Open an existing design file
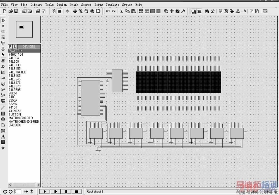279x195 pixels. coord(11,11)
